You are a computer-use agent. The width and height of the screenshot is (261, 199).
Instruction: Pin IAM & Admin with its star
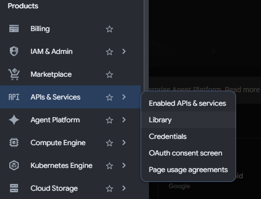click(x=109, y=52)
